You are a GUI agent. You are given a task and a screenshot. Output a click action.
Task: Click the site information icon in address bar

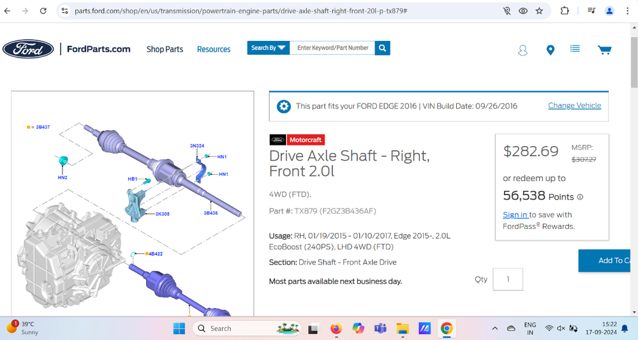click(x=64, y=11)
